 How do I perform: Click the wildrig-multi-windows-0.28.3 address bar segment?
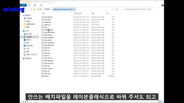(64, 9)
